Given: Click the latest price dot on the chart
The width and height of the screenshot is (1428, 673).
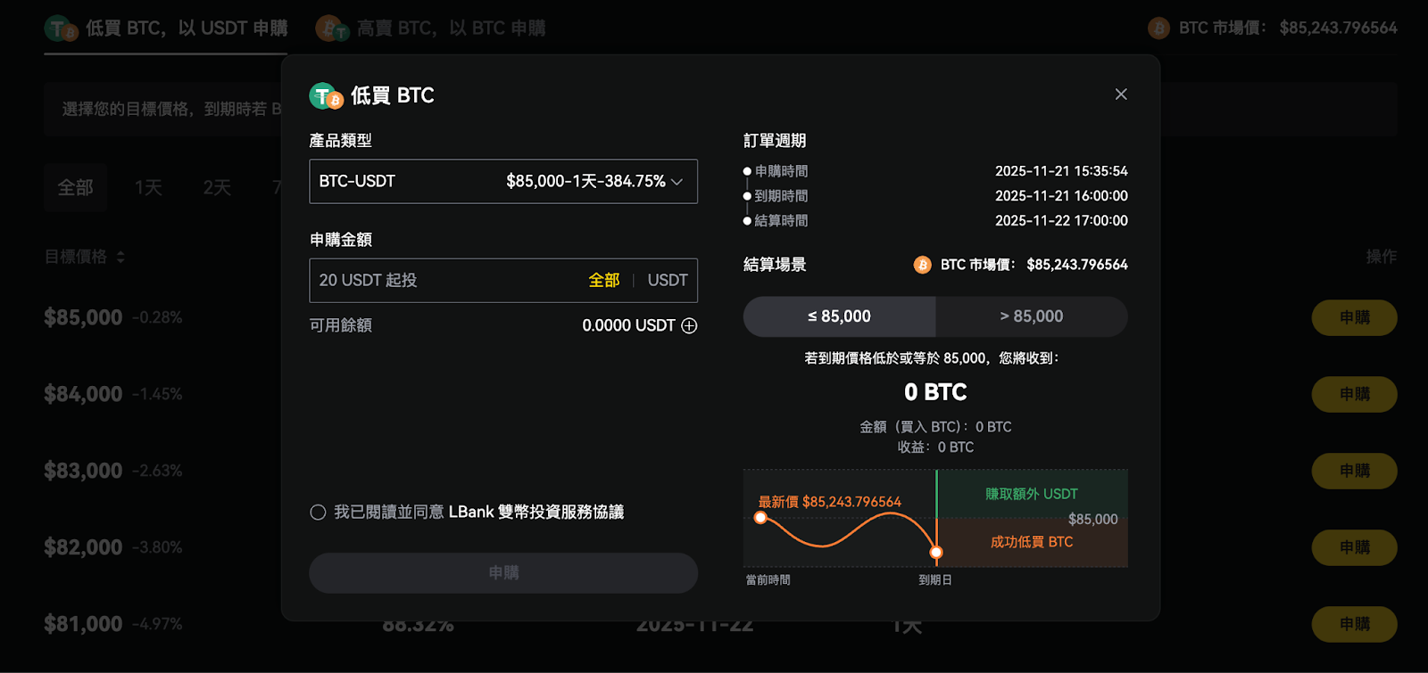Looking at the screenshot, I should point(760,518).
